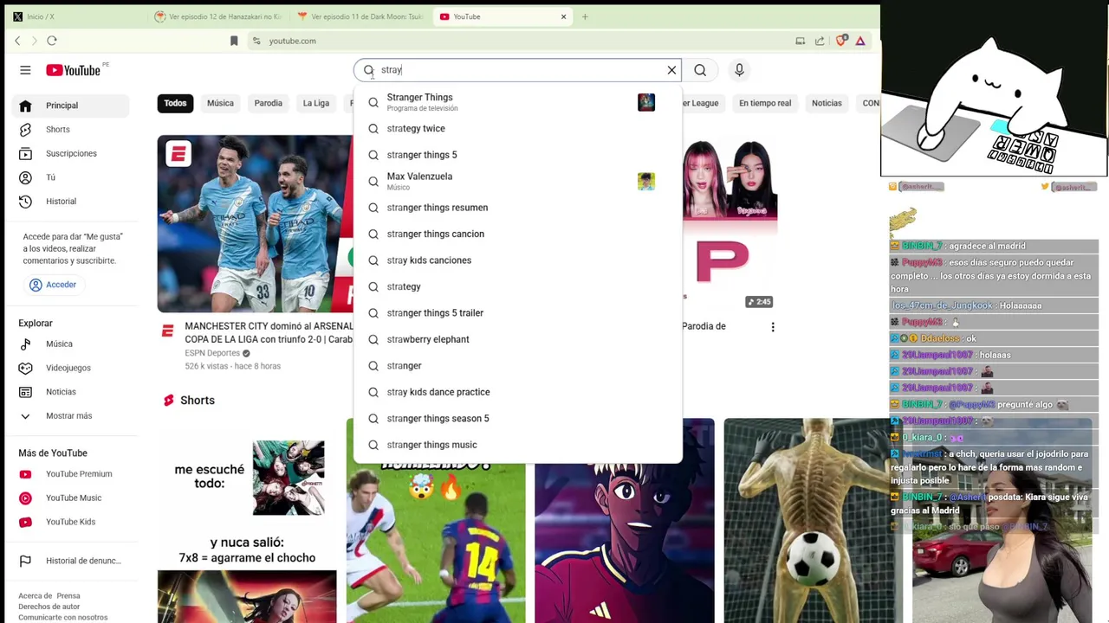1109x623 pixels.
Task: Select suggestion 'stranger things season 5'
Action: tap(517, 419)
